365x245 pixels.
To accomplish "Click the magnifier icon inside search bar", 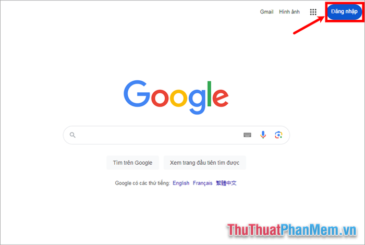I will coord(72,135).
